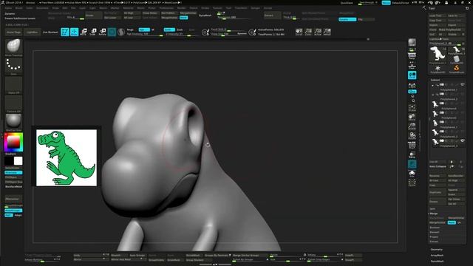This screenshot has height=266, width=473.
Task: Expand the ArrayMesh section
Action: coord(437,255)
